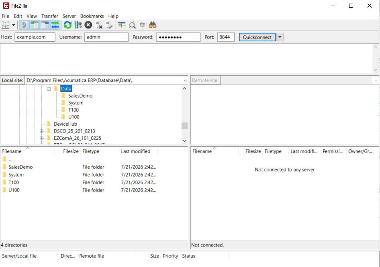Sort local files by Filename

[28, 151]
